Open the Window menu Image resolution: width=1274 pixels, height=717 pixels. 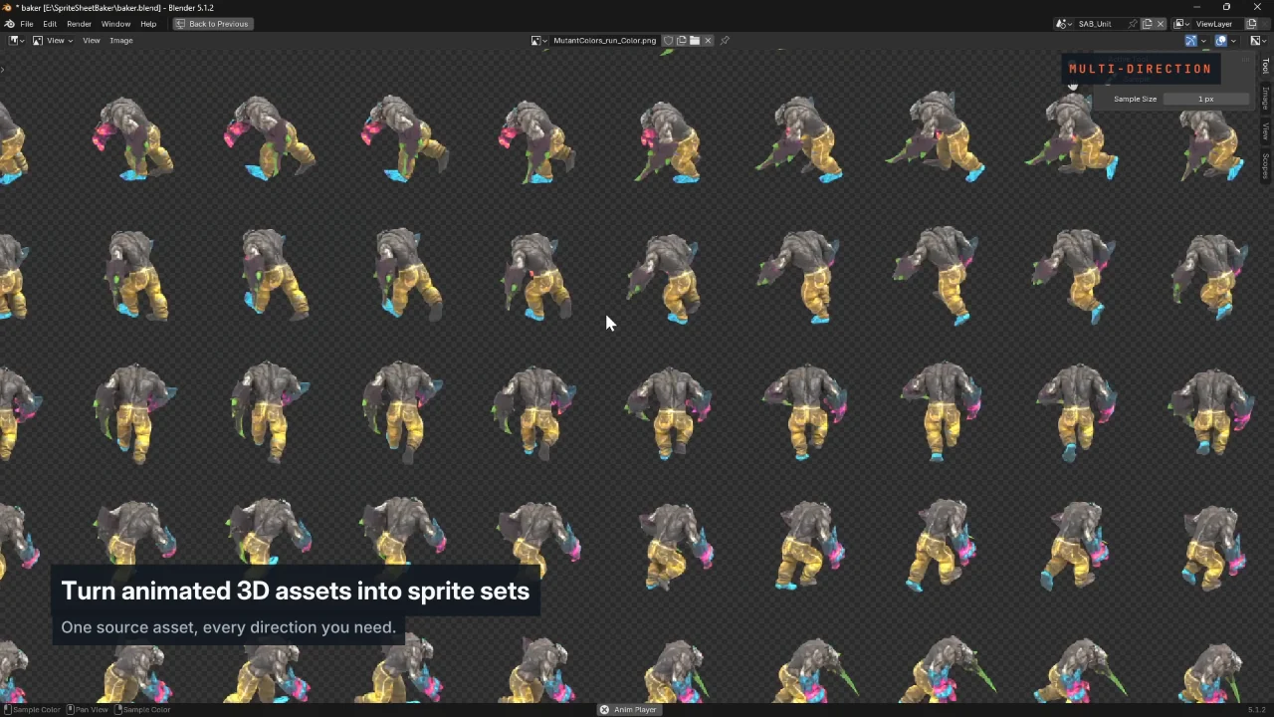[x=115, y=24]
